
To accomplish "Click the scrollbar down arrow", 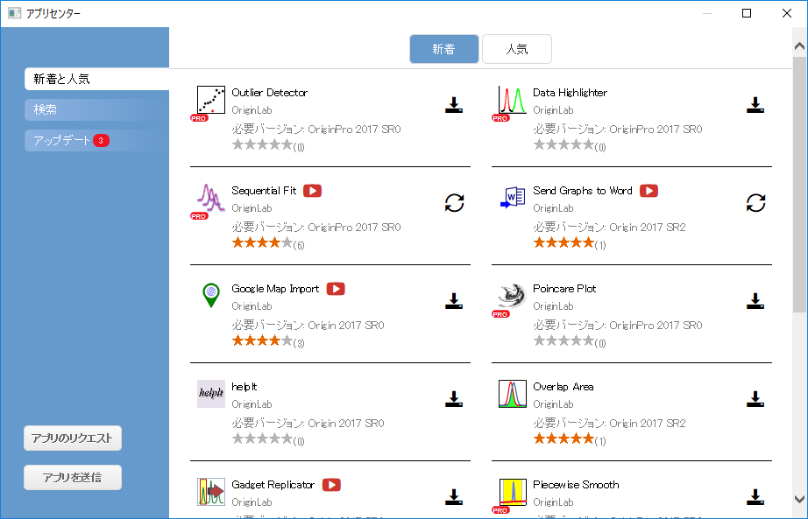I will point(800,499).
